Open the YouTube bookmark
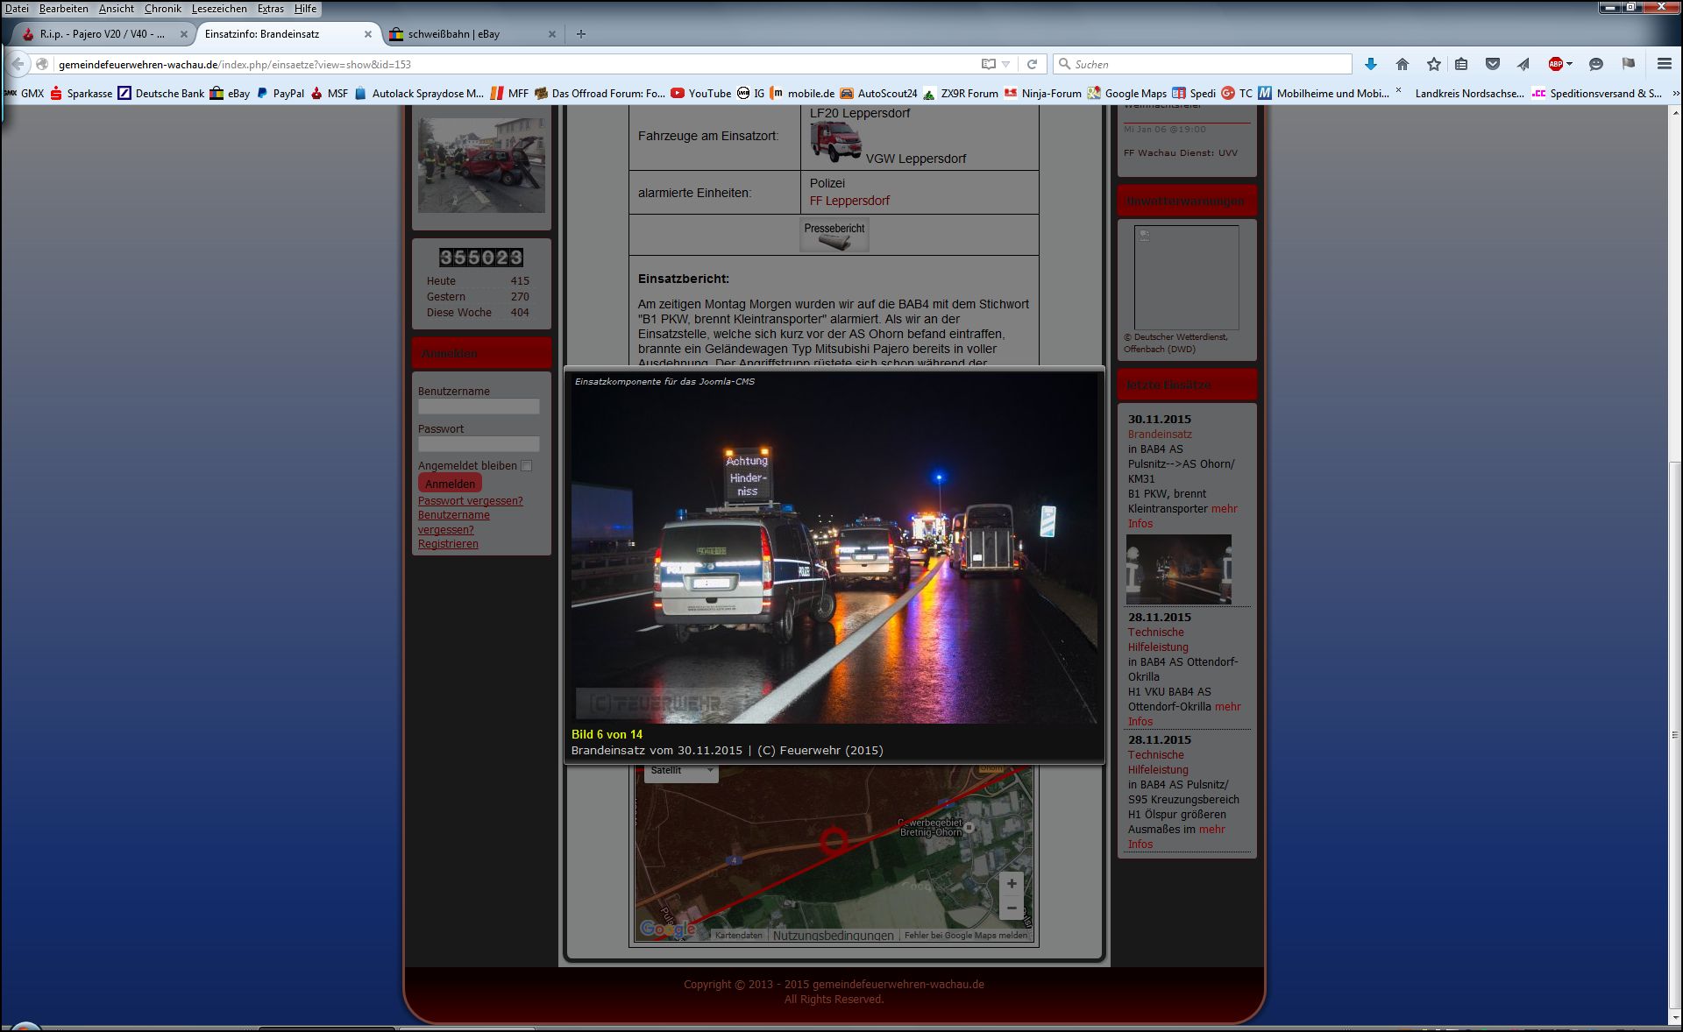Image resolution: width=1683 pixels, height=1032 pixels. coord(701,93)
